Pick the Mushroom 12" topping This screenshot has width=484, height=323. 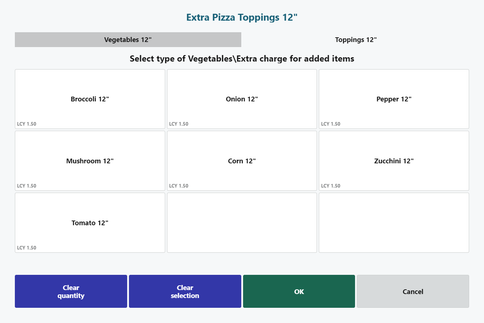click(90, 161)
